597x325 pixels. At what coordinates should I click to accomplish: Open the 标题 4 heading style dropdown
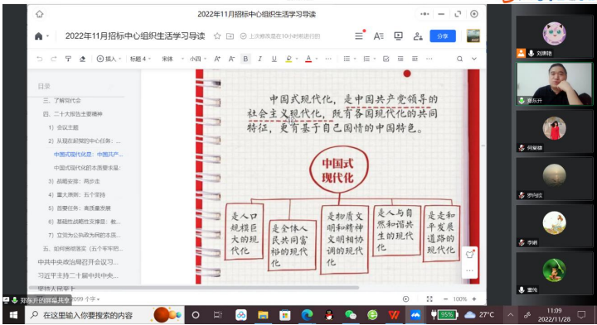pos(140,59)
